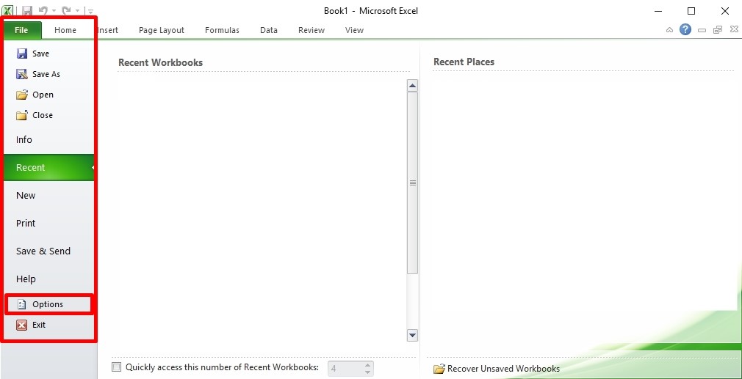Click Recent Workbooks scrollbar down arrow
This screenshot has height=379, width=742.
click(413, 336)
